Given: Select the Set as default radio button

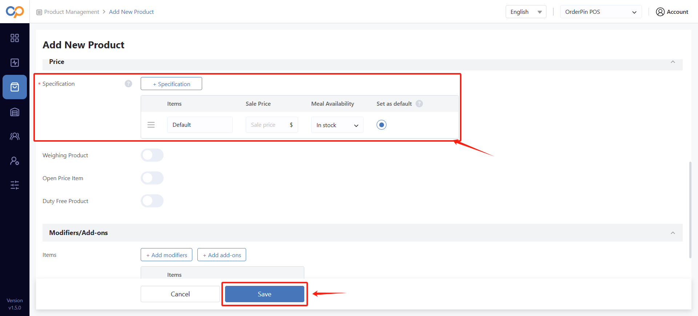Looking at the screenshot, I should pos(381,125).
